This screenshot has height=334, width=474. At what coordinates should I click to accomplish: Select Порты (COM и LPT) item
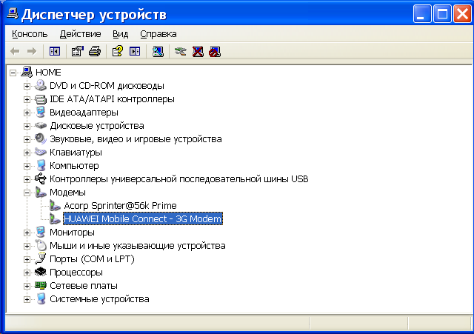pyautogui.click(x=92, y=259)
